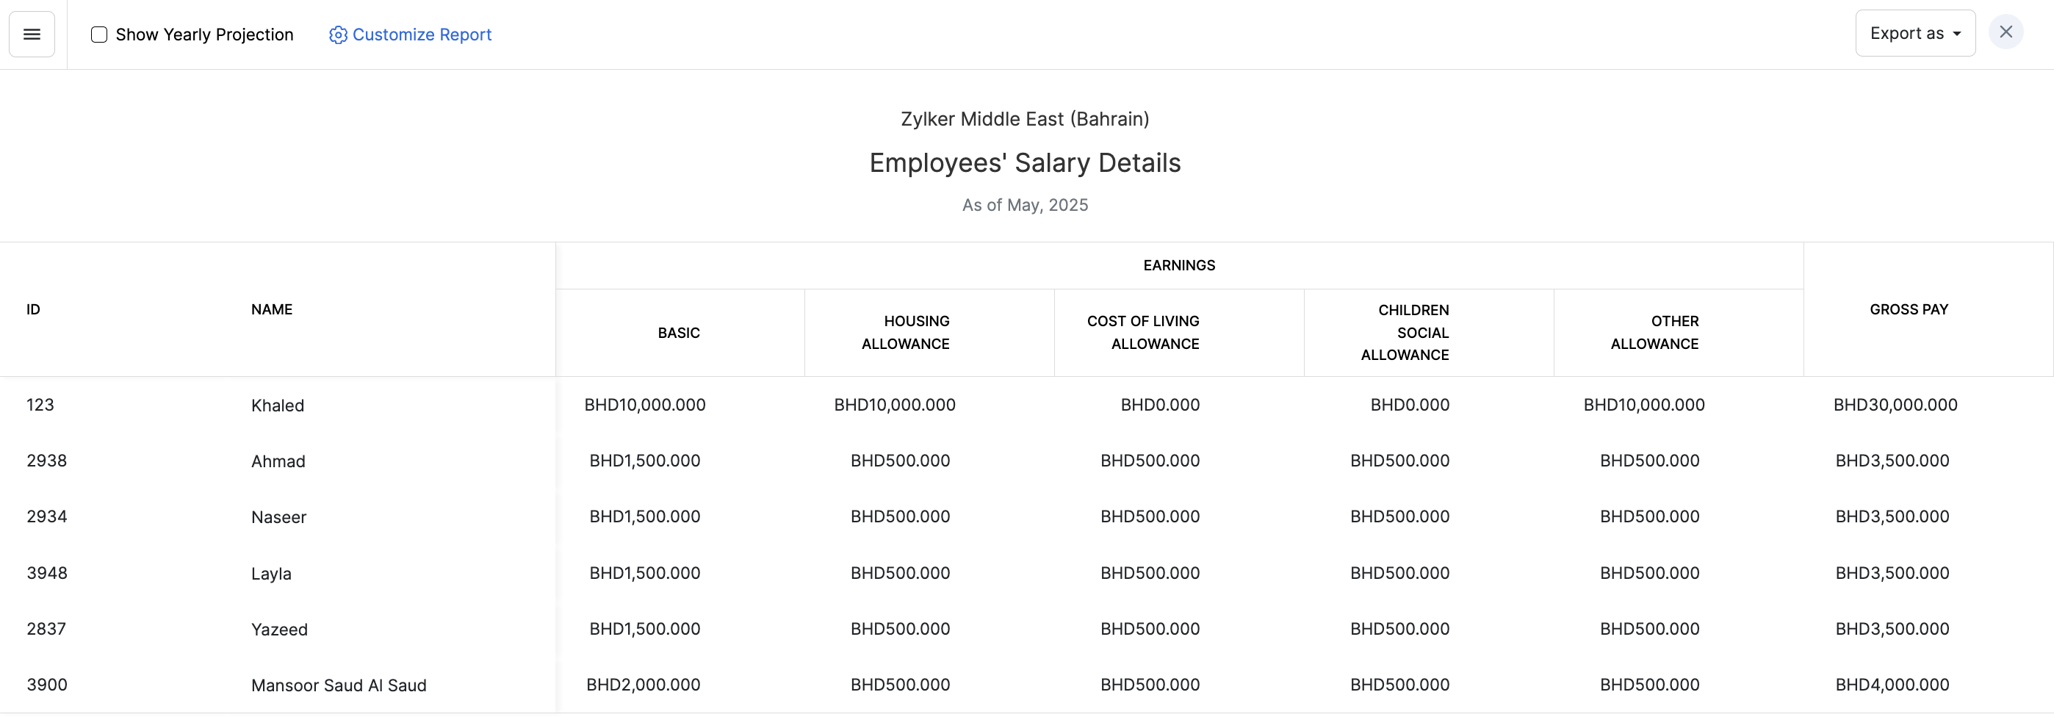Click the Children Social Allowance header
Image resolution: width=2054 pixels, height=717 pixels.
[1404, 333]
